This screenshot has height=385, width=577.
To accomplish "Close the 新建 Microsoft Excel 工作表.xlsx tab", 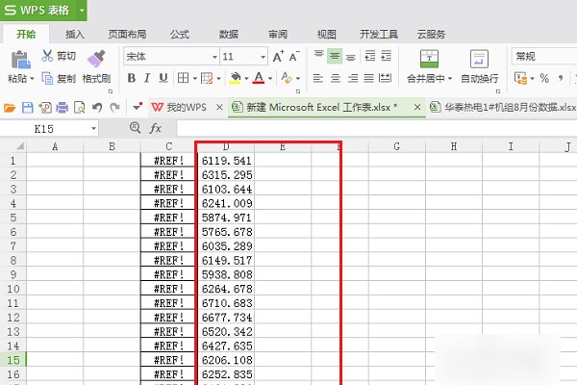I will pos(417,107).
